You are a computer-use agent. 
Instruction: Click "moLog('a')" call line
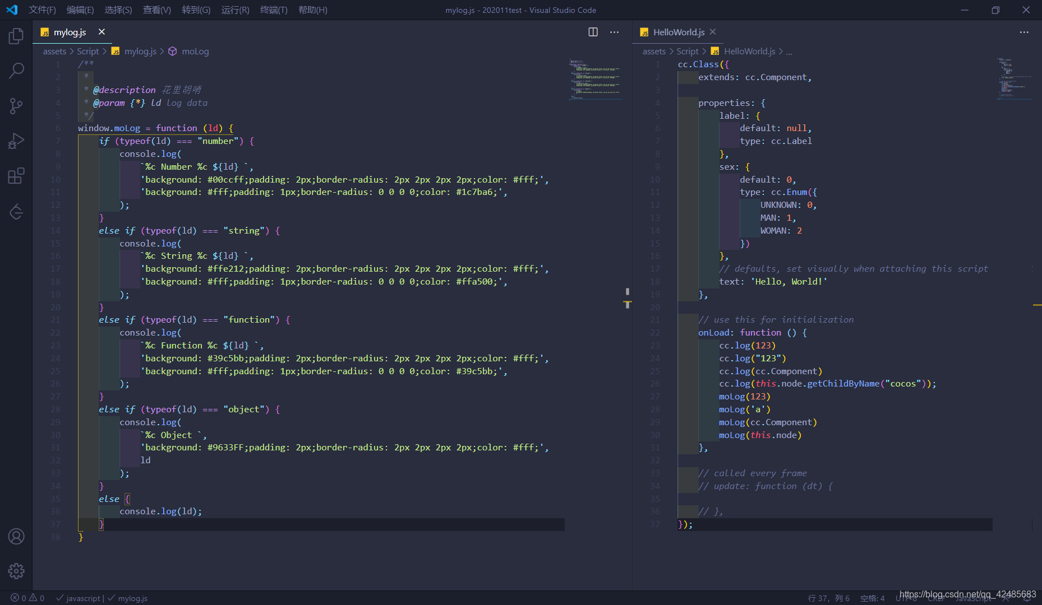click(x=745, y=409)
